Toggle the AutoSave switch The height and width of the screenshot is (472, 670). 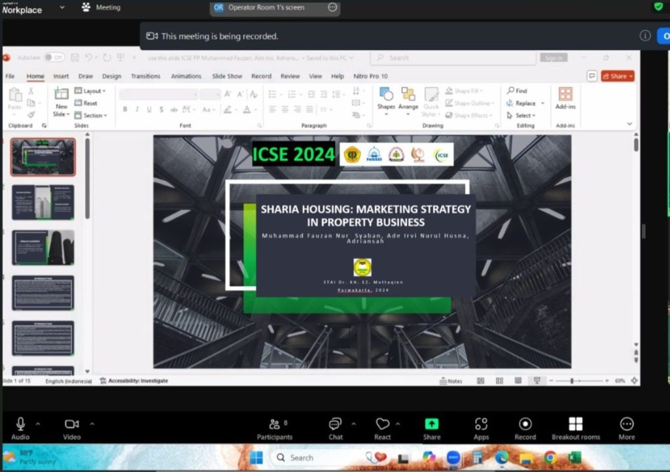point(54,58)
